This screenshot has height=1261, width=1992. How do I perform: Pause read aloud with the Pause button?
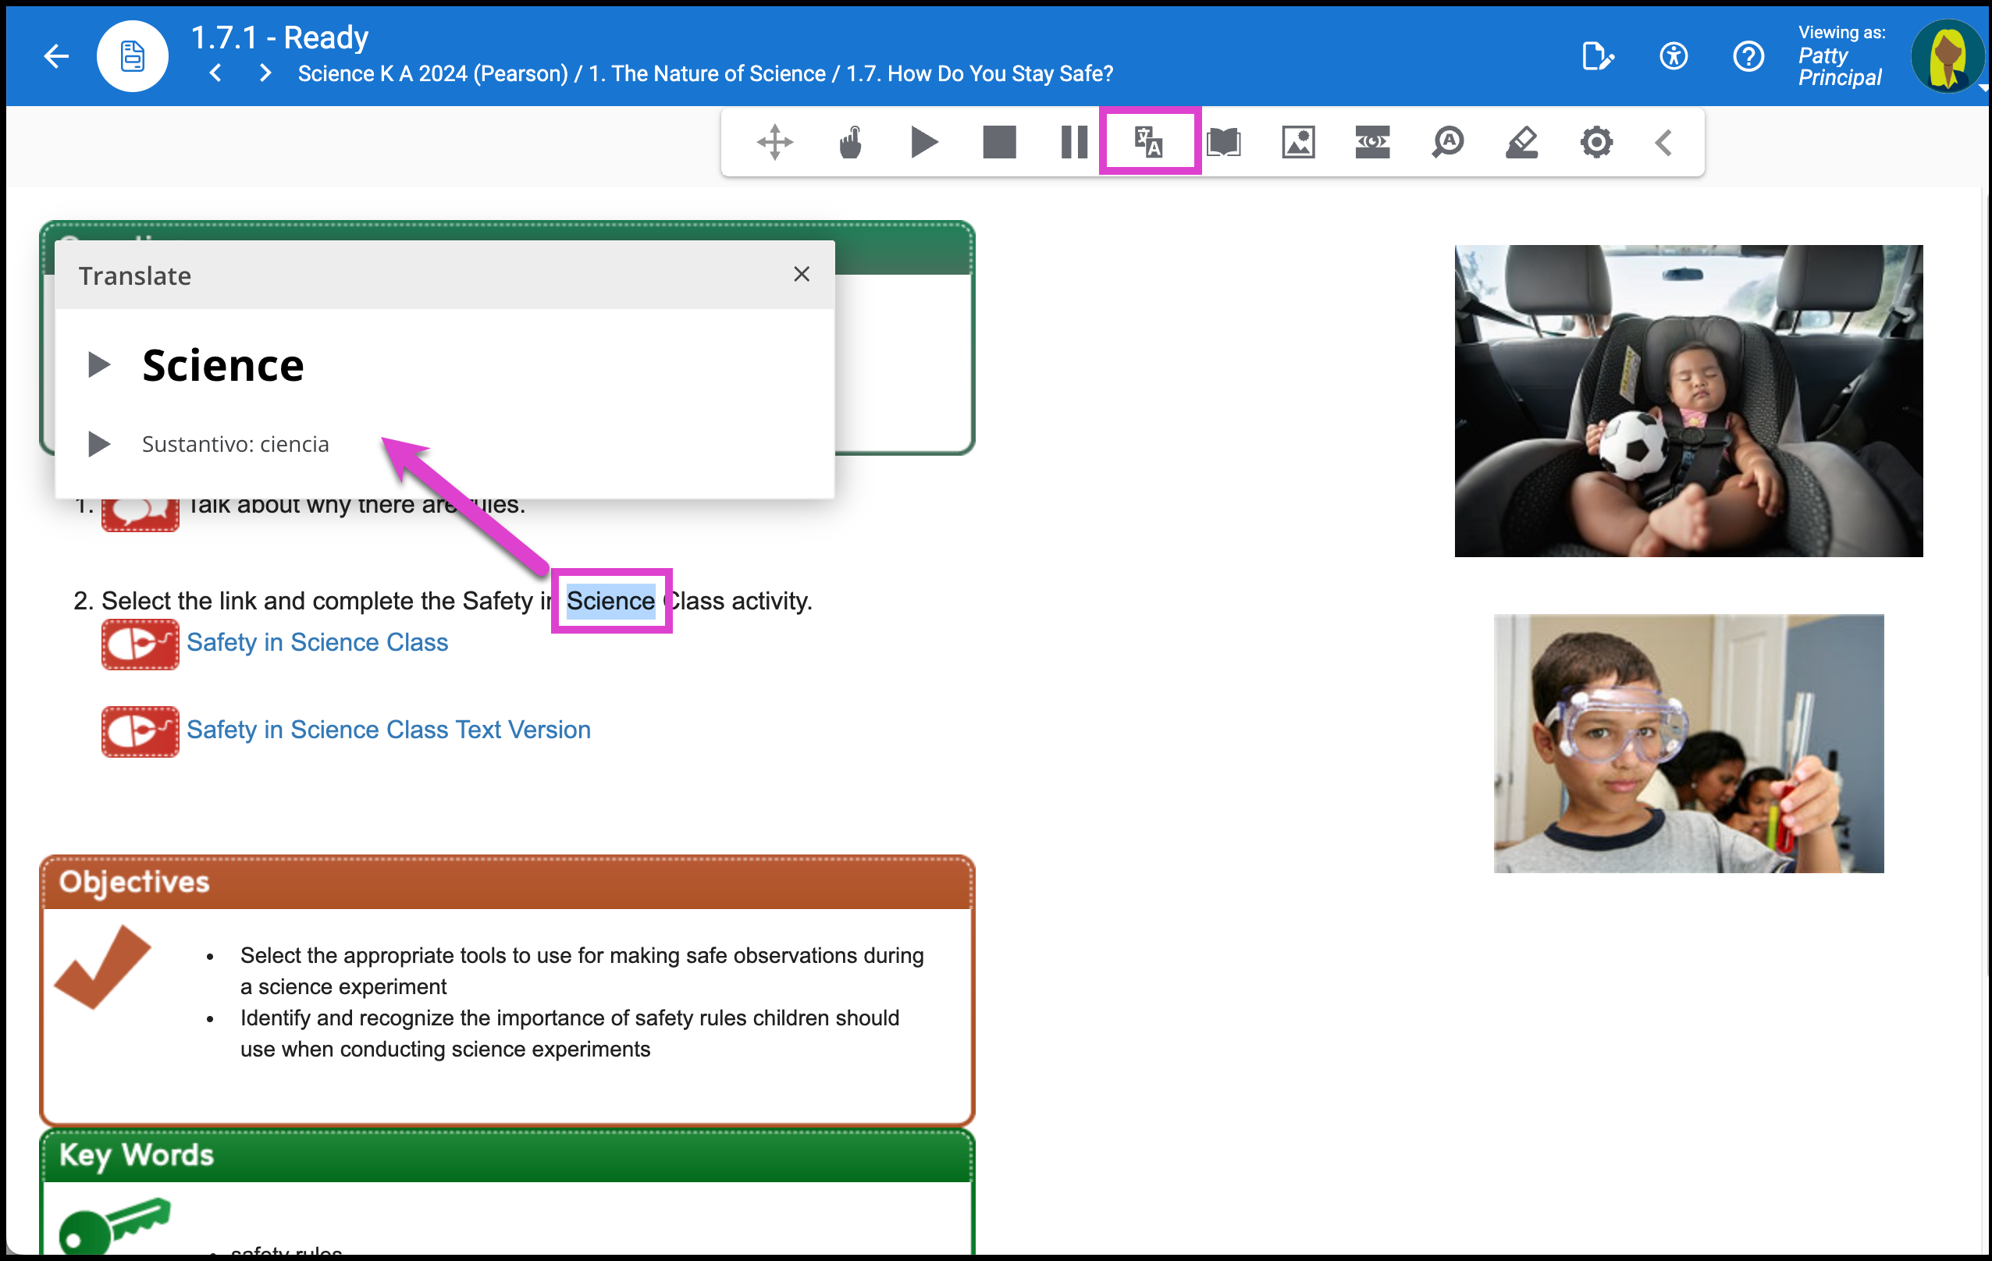coord(1074,142)
